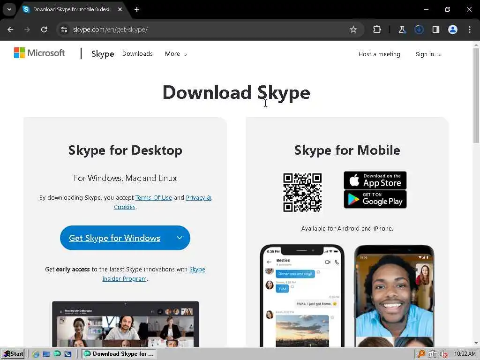The width and height of the screenshot is (480, 360).
Task: Click the desktop meeting screenshot image
Action: (x=125, y=324)
